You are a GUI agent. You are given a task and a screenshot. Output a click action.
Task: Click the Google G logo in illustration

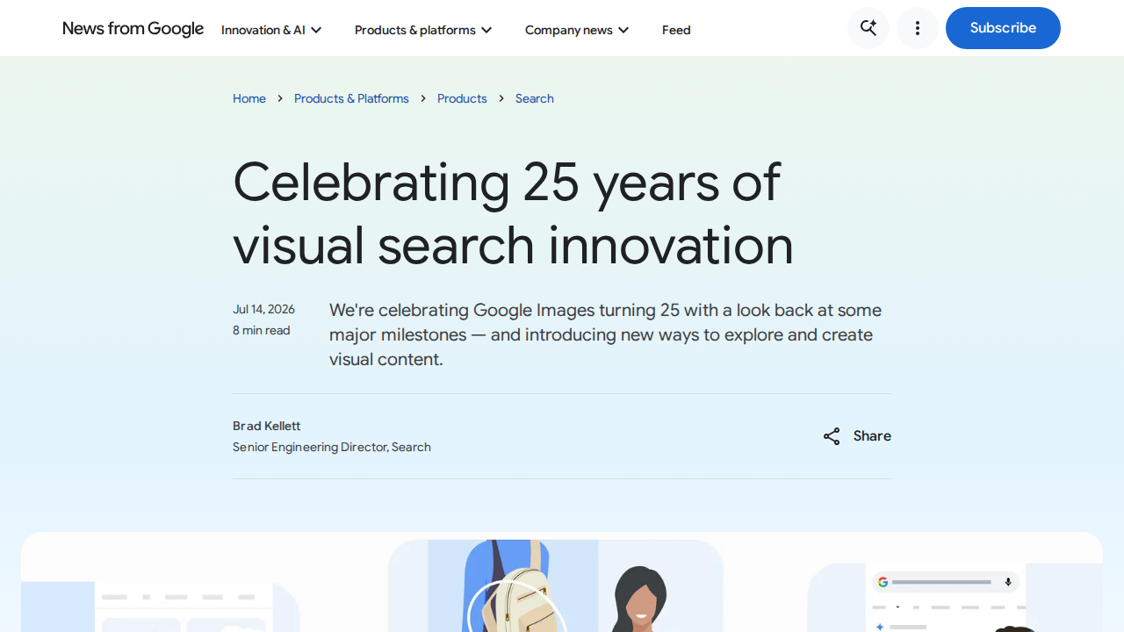click(x=883, y=582)
